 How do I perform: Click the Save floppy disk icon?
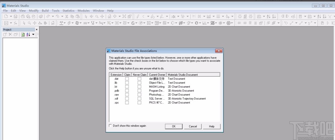point(16,16)
